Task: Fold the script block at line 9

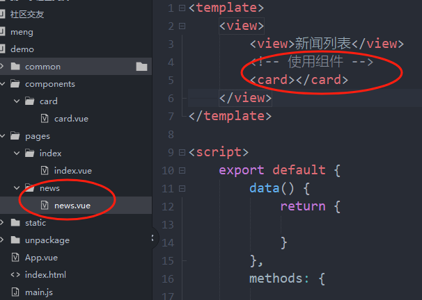Action: tap(182, 152)
